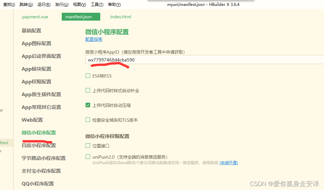Switch to Web配置 section
Image resolution: width=324 pixels, height=190 pixels.
tap(32, 120)
